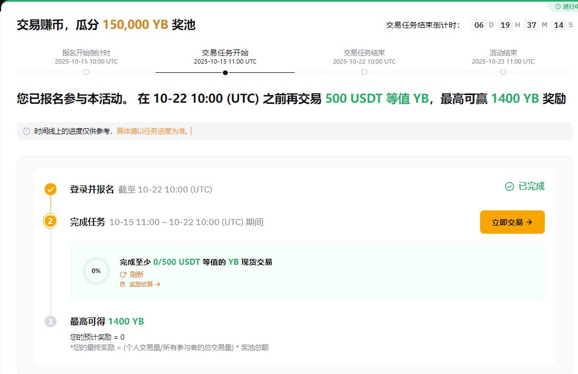Select the 活动结束 timeline marker
This screenshot has width=578, height=374.
click(x=503, y=72)
